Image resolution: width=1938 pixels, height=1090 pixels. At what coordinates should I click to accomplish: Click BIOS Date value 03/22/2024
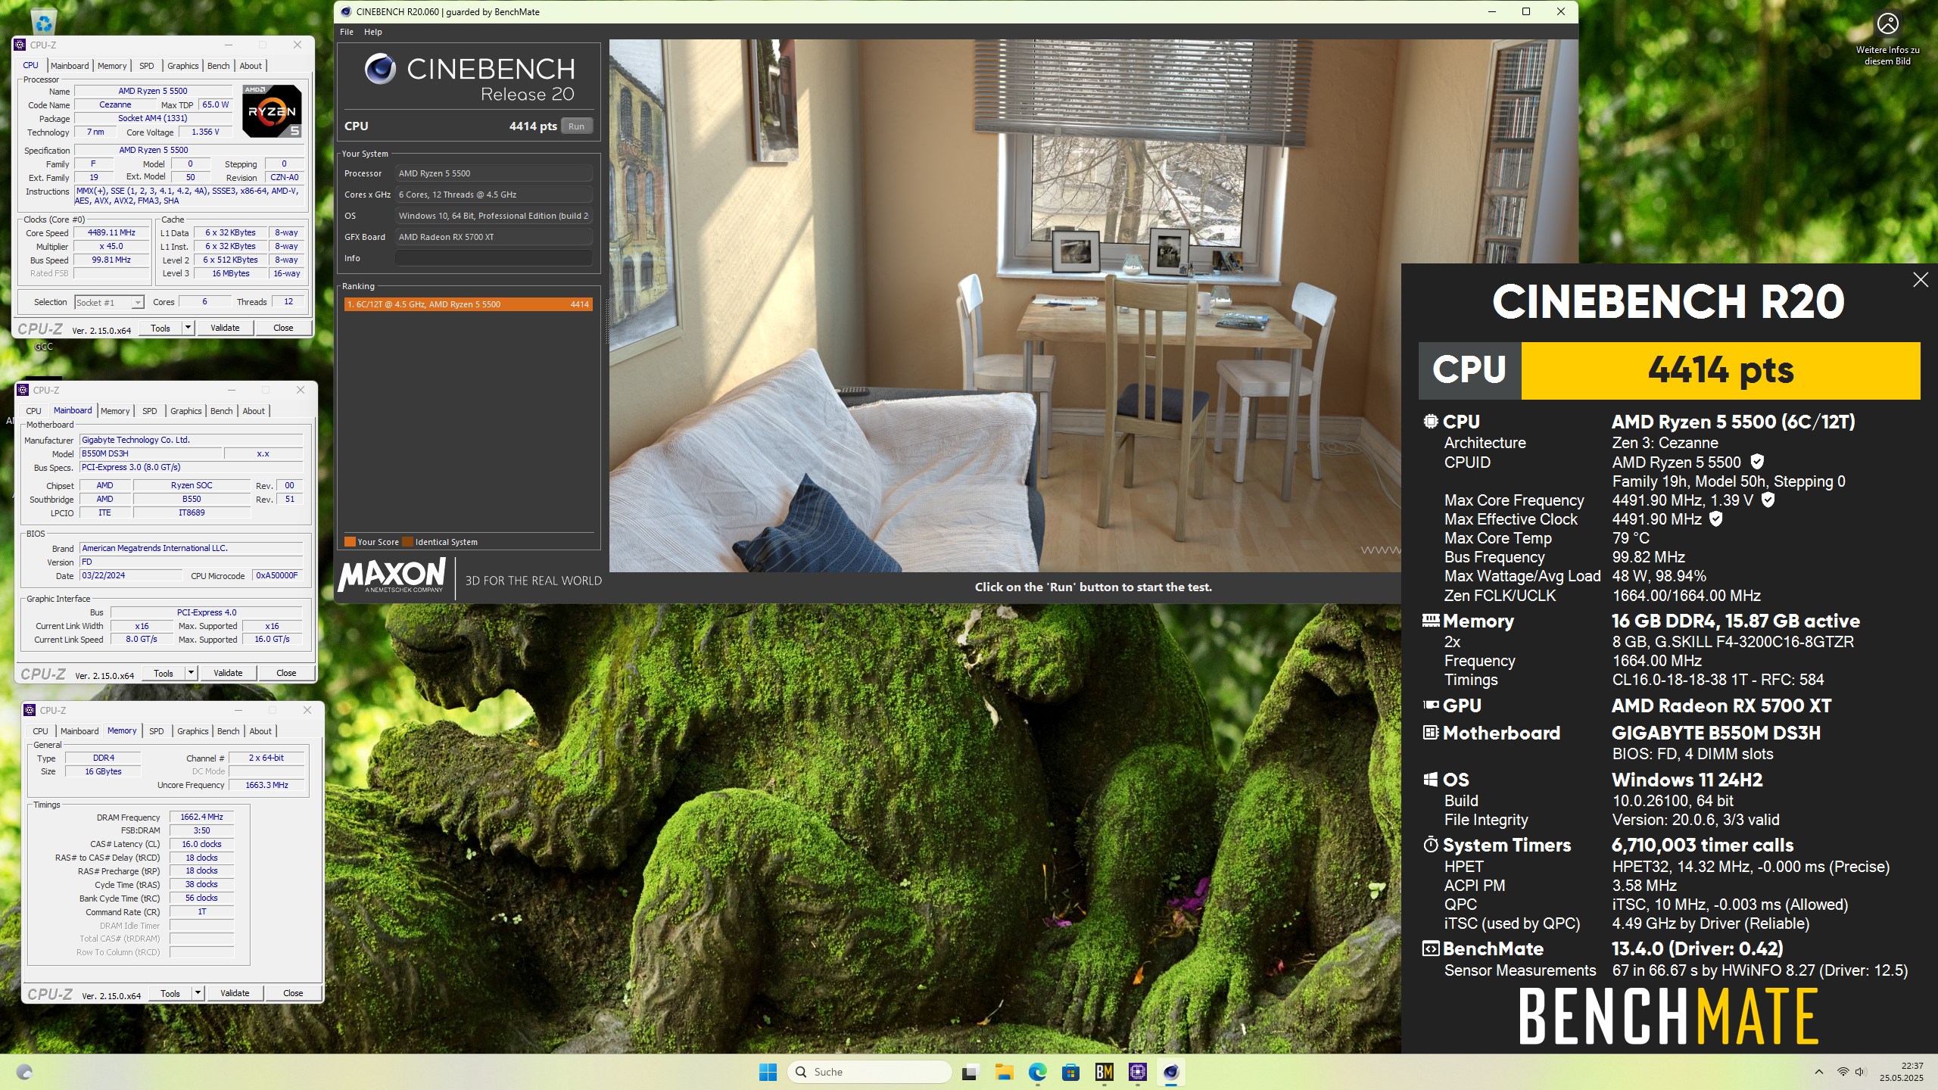point(131,575)
